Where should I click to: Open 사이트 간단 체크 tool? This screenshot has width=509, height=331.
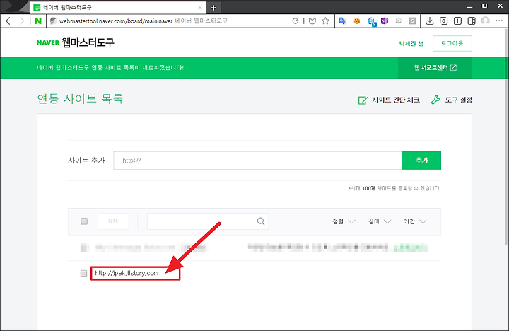(389, 100)
